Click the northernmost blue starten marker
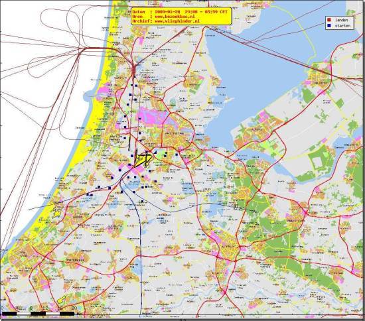 click(135, 77)
